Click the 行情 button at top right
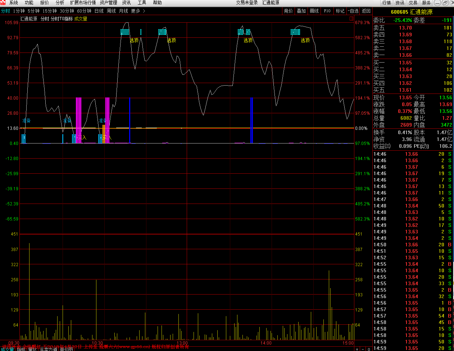This screenshot has height=351, width=454. point(387,3)
